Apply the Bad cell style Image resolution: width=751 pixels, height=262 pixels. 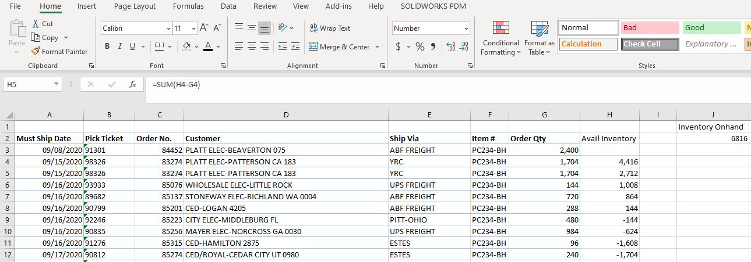650,28
